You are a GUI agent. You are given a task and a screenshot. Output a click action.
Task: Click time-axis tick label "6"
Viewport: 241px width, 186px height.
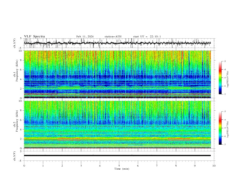138,166
